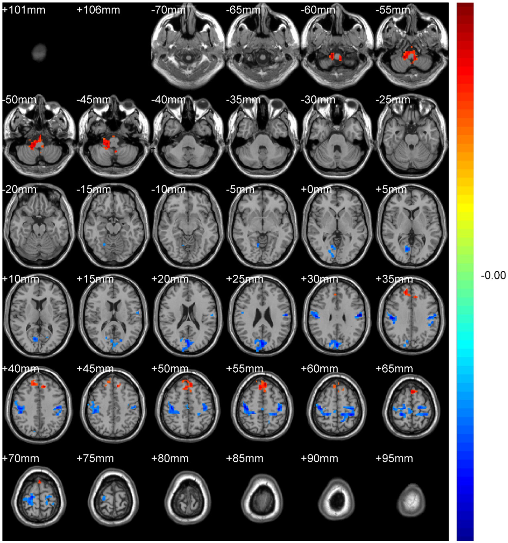Image resolution: width=508 pixels, height=543 pixels.
Task: Select the -60mm axial slice
Action: (x=337, y=48)
